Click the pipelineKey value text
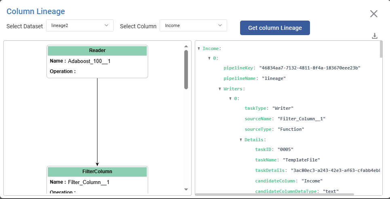The image size is (390, 199). coord(310,68)
